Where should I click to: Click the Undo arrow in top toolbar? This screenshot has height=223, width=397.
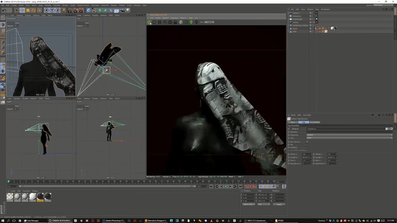pyautogui.click(x=4, y=11)
